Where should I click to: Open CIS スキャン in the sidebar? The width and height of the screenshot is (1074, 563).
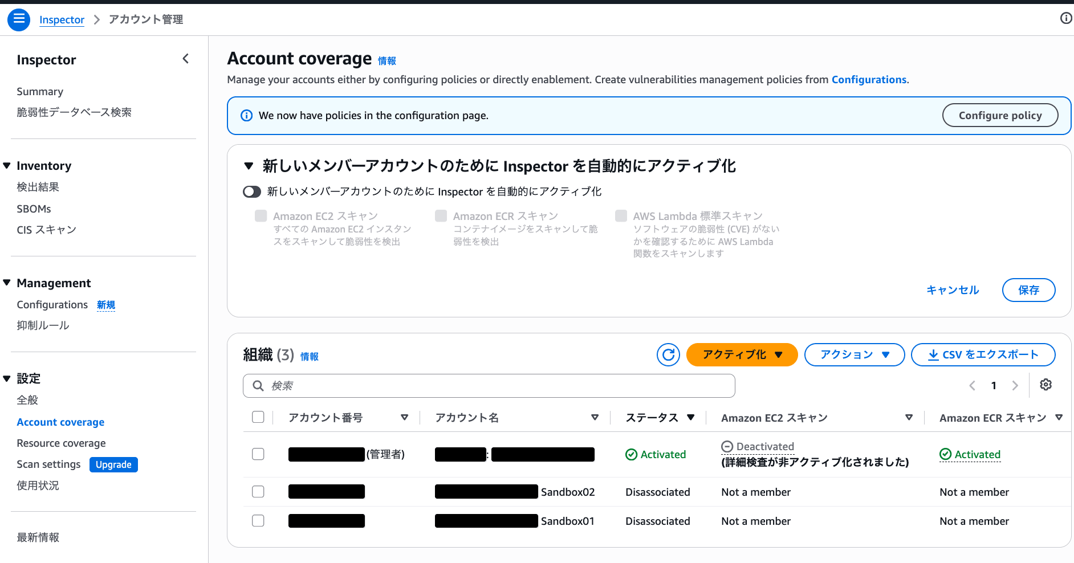(47, 230)
